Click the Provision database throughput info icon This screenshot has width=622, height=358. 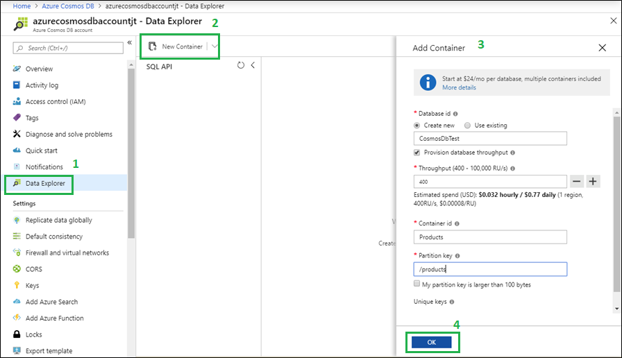tap(512, 153)
